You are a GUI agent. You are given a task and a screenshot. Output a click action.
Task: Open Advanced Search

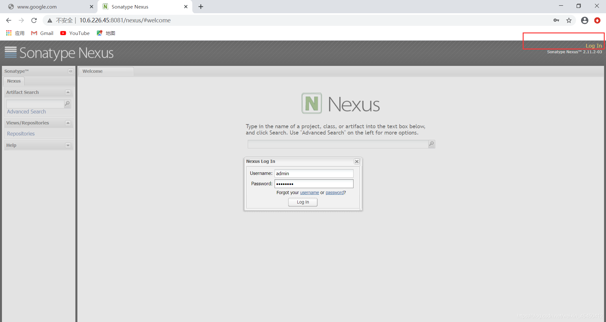(x=27, y=112)
